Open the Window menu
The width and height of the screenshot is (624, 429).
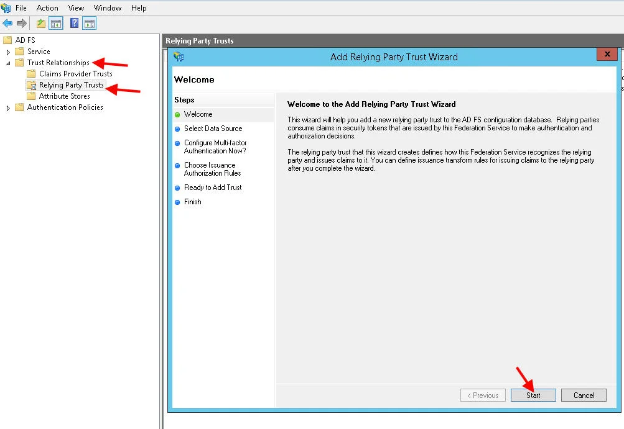[108, 8]
